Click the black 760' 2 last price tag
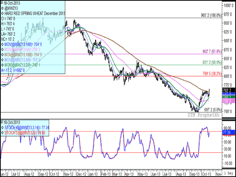Image resolution: width=236 pixels, height=177 pixels. (x=229, y=90)
